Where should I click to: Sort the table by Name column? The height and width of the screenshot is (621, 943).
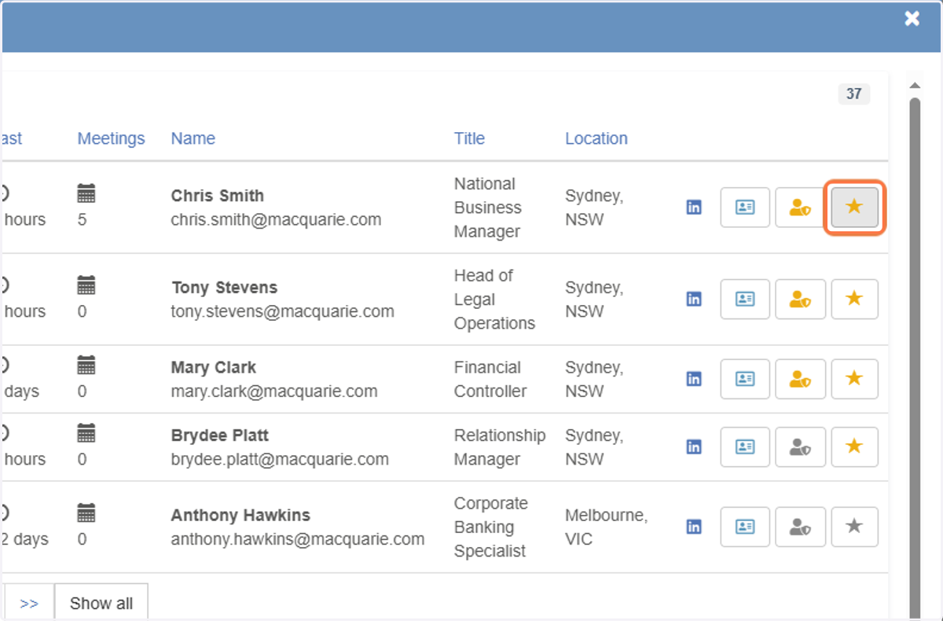click(193, 138)
